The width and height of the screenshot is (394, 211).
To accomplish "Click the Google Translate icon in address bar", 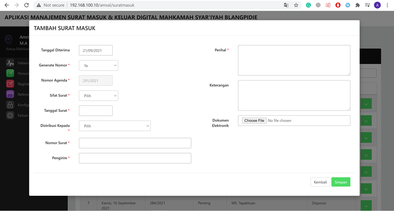I will [286, 5].
